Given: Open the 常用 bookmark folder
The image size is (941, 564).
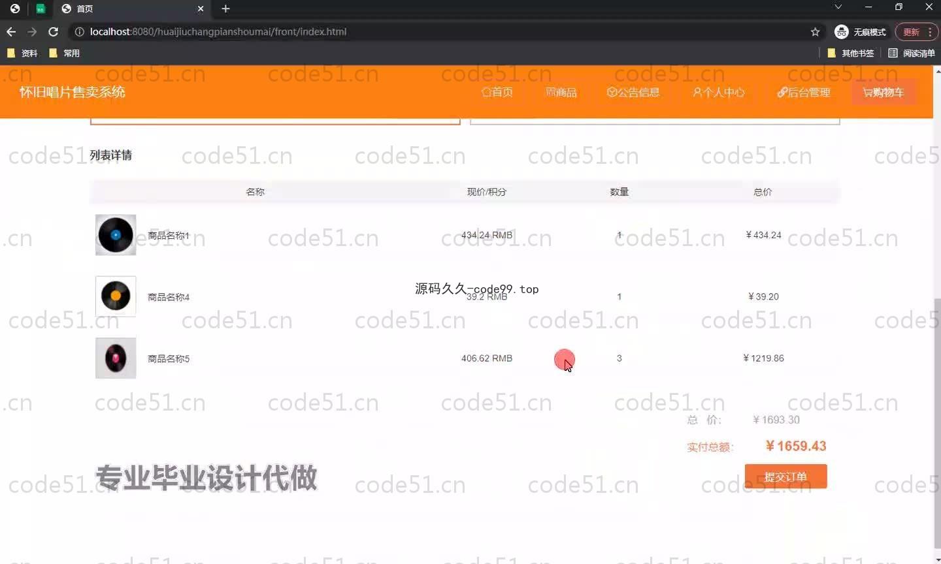Looking at the screenshot, I should point(64,53).
